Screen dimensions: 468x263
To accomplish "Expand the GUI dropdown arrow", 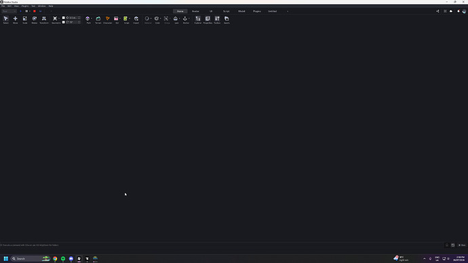I will click(x=120, y=18).
